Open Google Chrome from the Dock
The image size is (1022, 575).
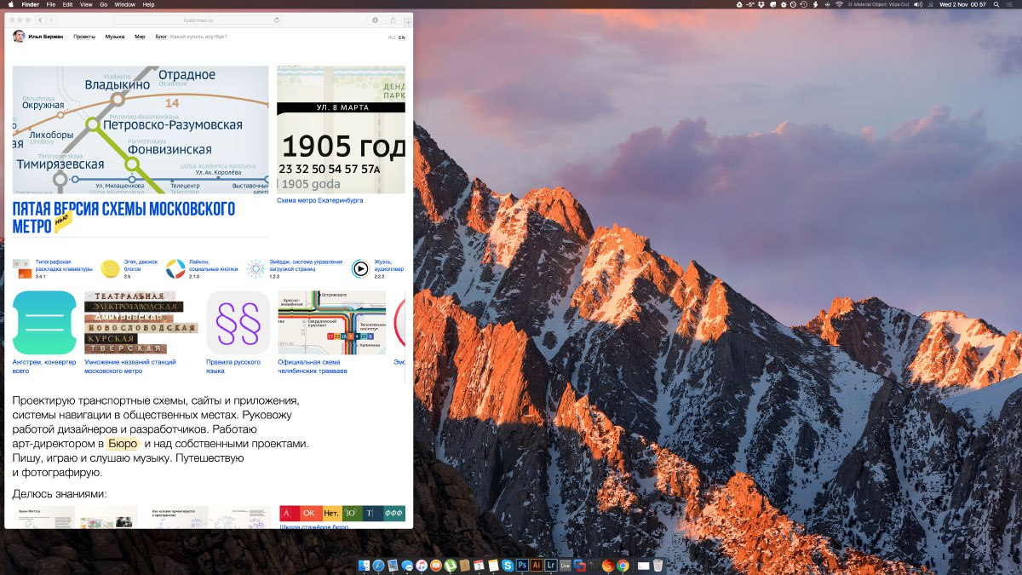(x=623, y=565)
